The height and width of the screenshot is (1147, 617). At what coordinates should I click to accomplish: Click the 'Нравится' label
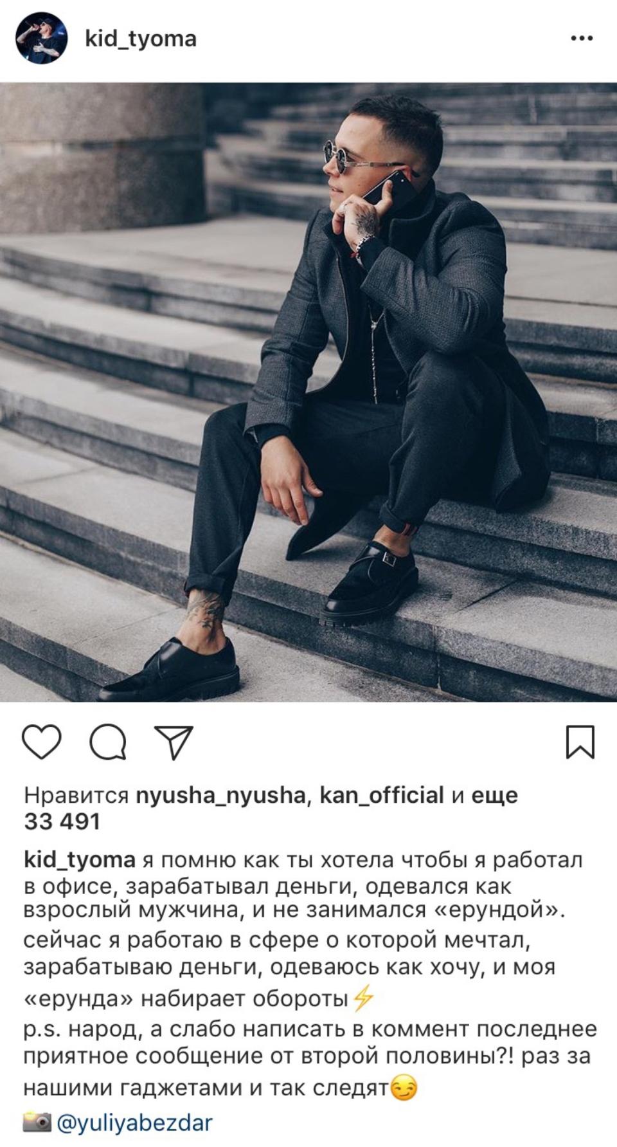[76, 796]
